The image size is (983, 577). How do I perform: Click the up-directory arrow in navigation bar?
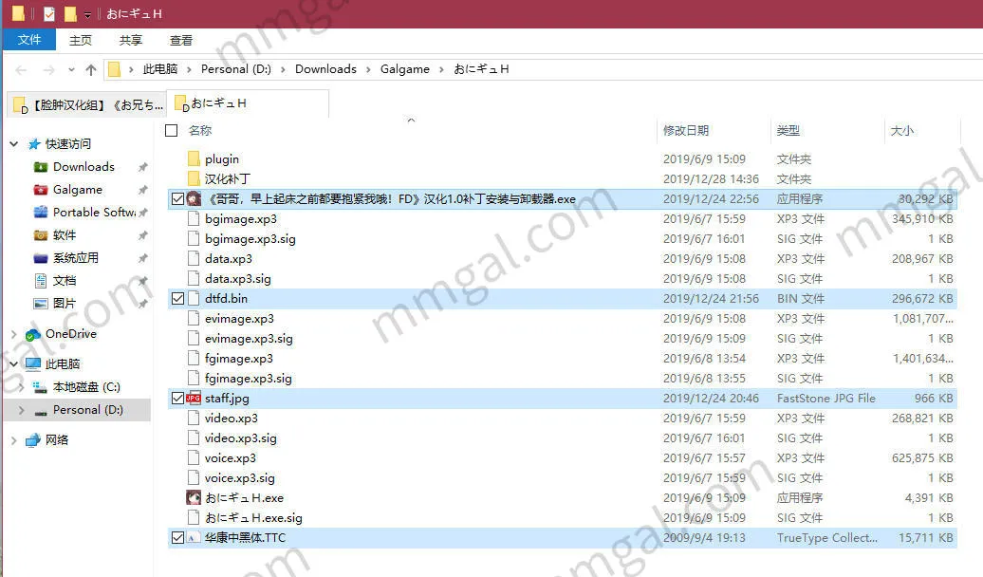[x=91, y=69]
